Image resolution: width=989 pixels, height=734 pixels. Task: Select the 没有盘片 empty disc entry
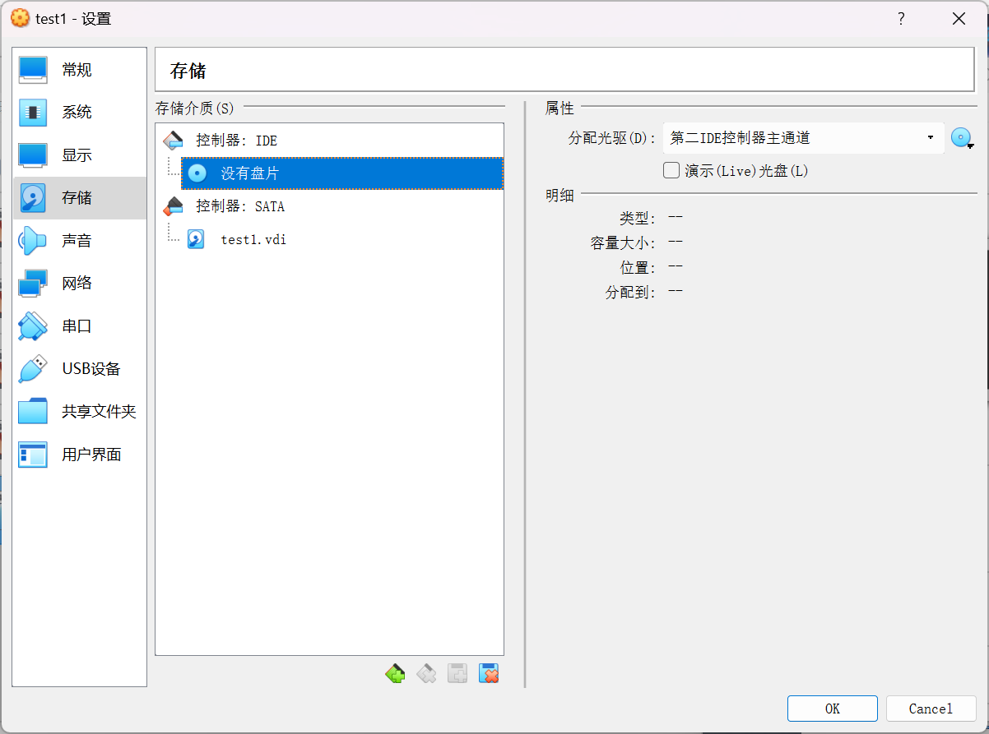341,173
